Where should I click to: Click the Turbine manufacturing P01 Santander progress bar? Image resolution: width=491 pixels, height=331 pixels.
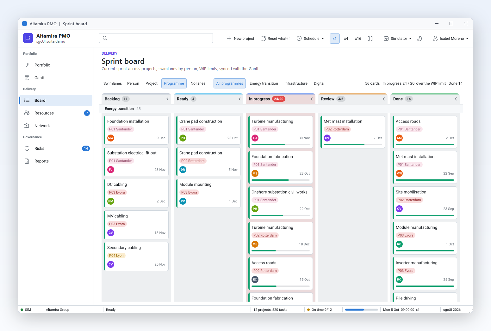281,145
